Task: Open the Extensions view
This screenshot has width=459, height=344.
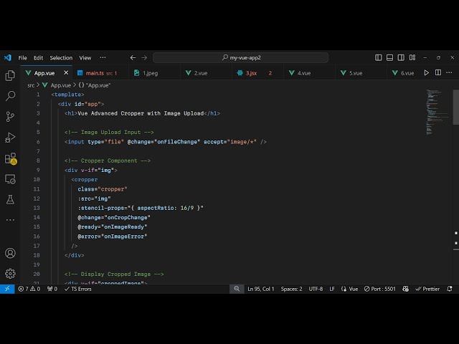Action: tap(10, 158)
